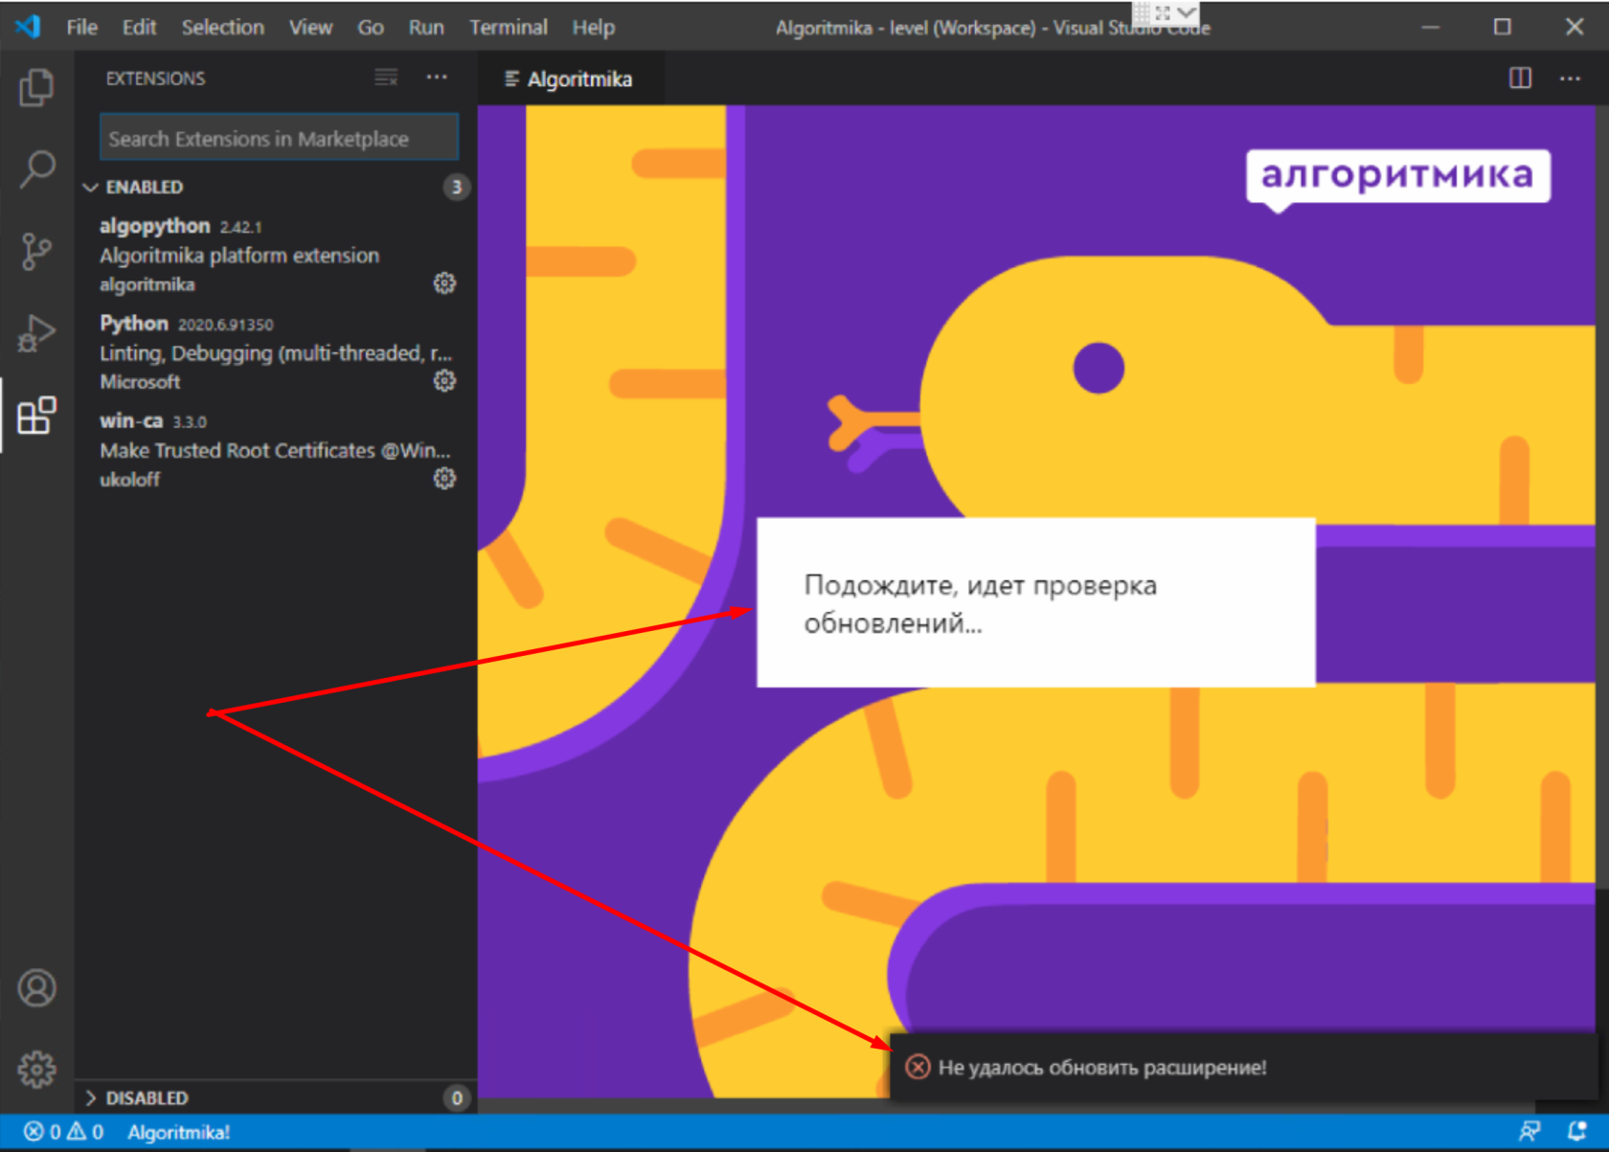
Task: Open the Run and Debug view
Action: click(x=36, y=333)
